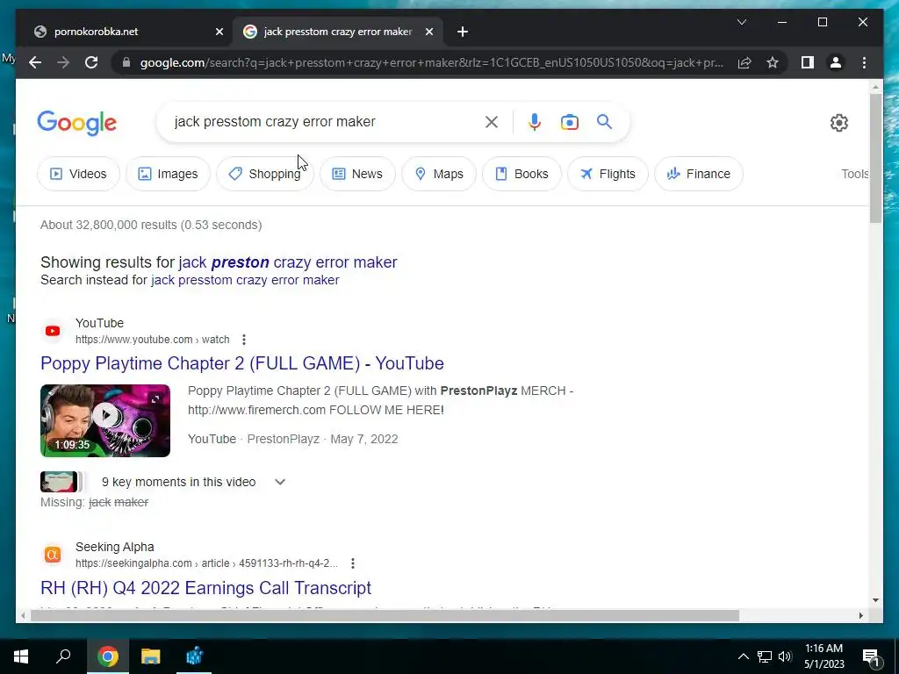Filter results by Images

(x=168, y=174)
